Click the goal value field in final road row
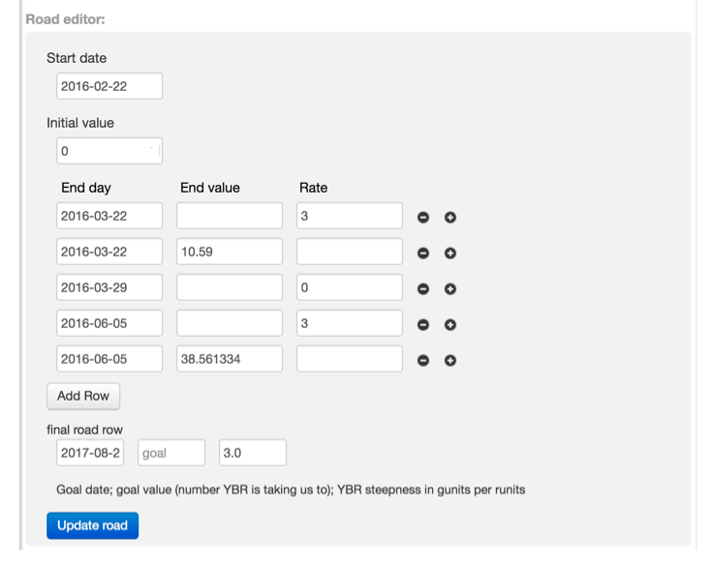Viewport: 713px width, 570px height. [171, 453]
